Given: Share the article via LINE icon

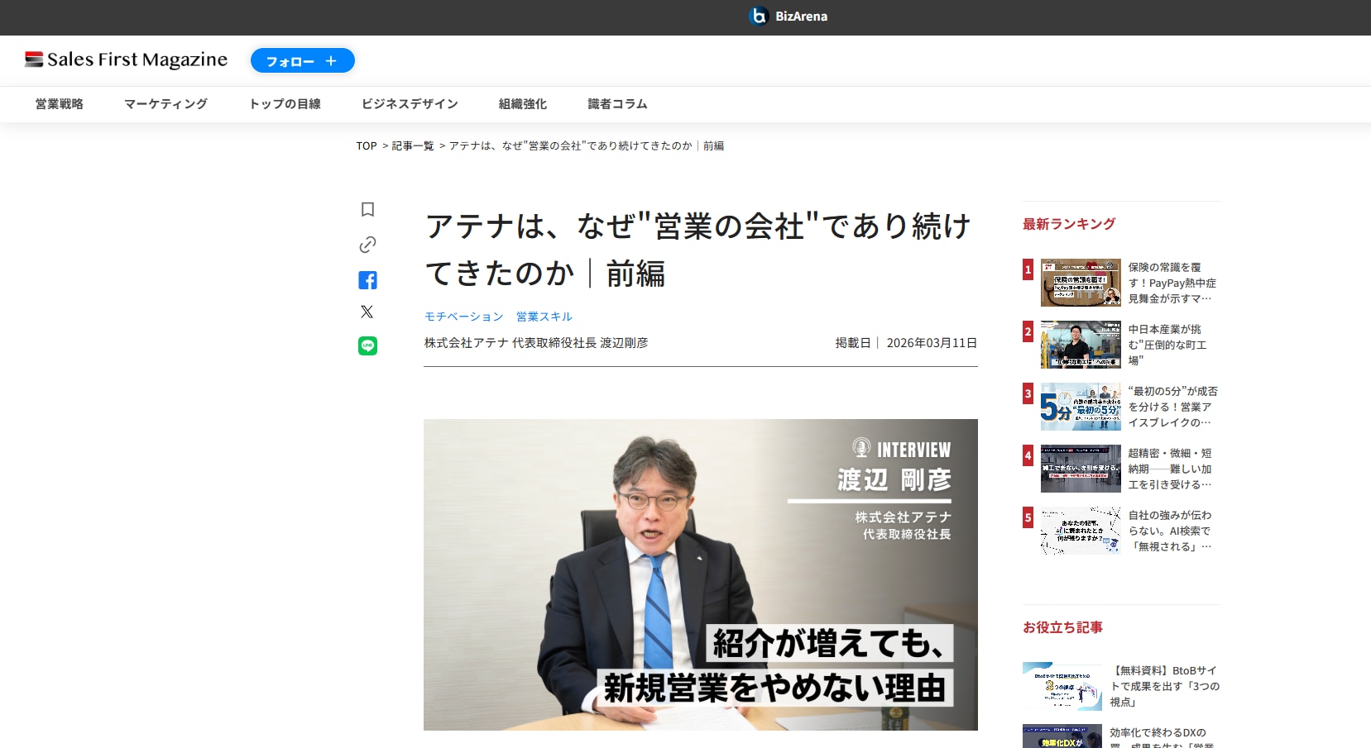Looking at the screenshot, I should (x=367, y=345).
